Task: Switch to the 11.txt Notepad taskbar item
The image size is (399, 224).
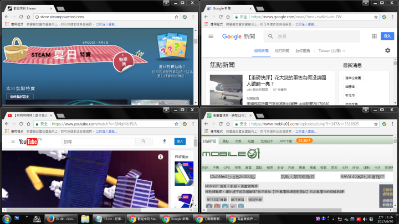Action: pos(110,218)
